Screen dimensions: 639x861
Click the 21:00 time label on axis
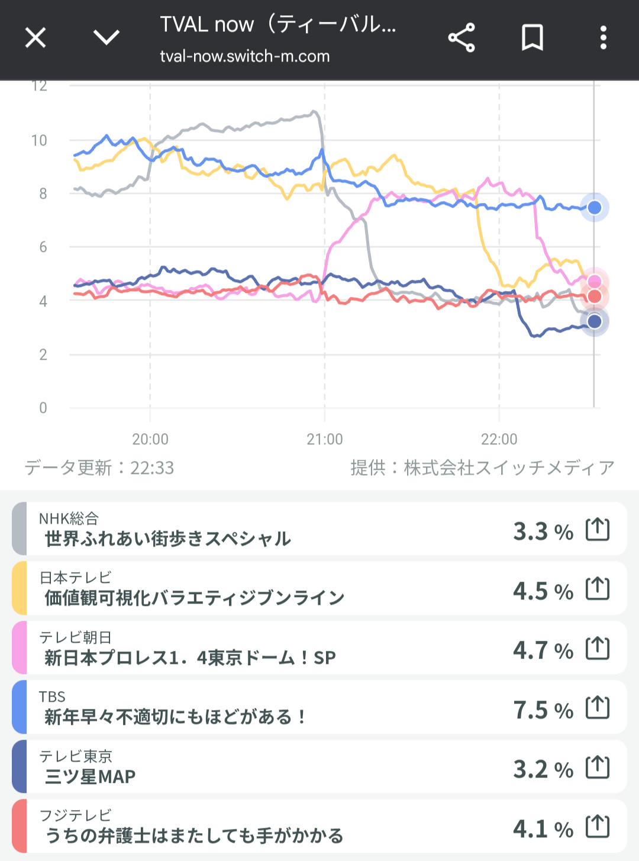(324, 439)
